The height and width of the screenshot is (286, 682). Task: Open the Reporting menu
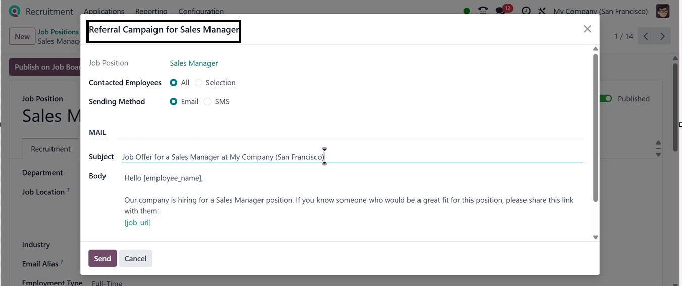(151, 11)
